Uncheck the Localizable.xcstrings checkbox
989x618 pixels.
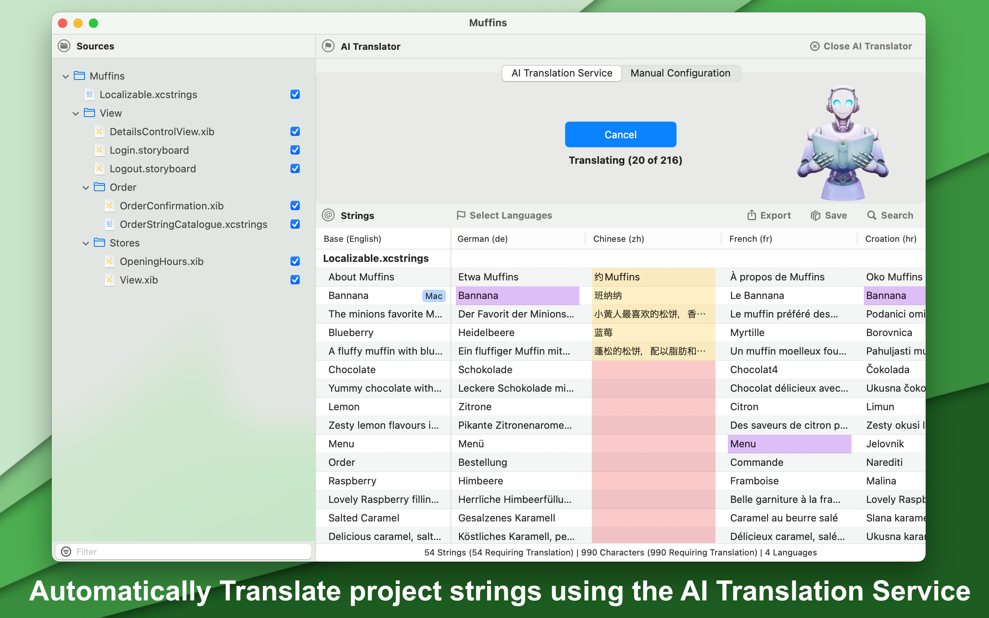click(295, 94)
